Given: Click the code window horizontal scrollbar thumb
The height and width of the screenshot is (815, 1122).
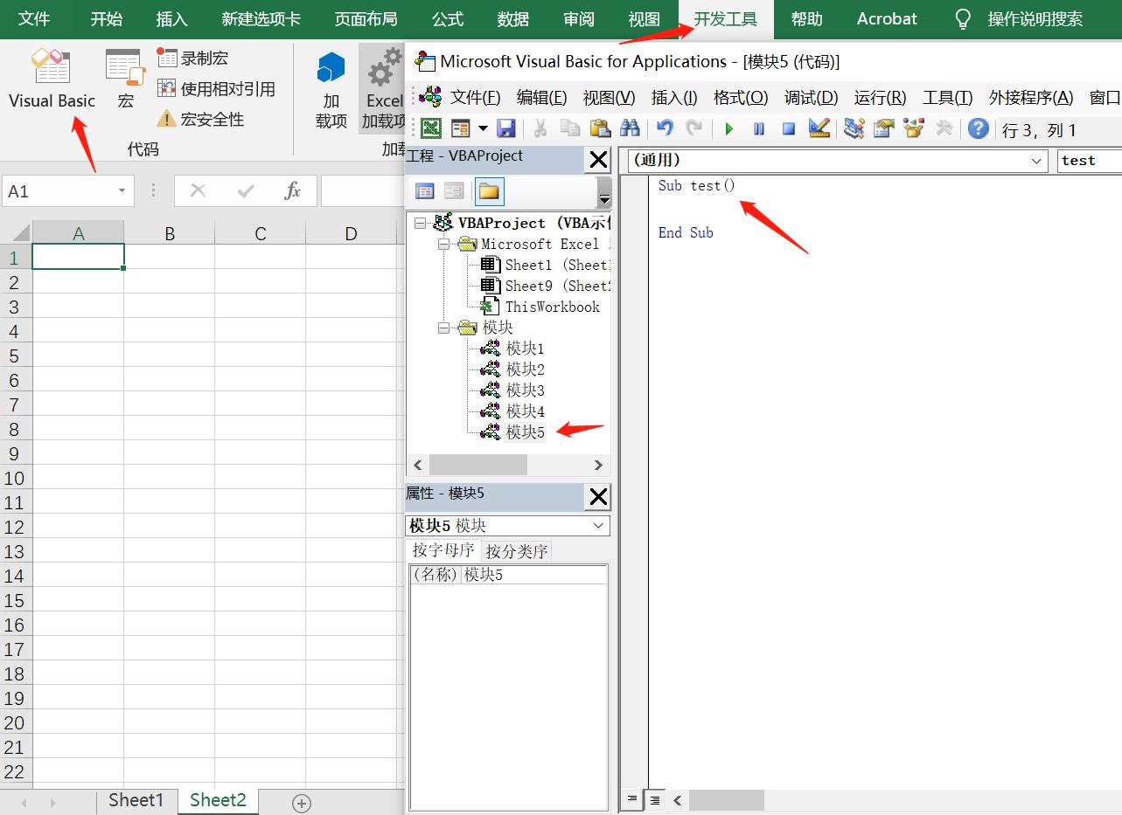Looking at the screenshot, I should [x=726, y=800].
